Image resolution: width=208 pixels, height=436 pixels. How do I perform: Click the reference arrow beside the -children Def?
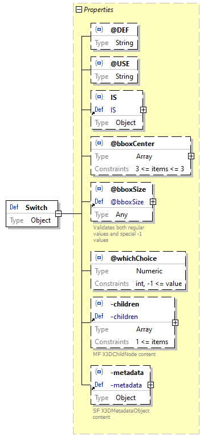tap(93, 320)
